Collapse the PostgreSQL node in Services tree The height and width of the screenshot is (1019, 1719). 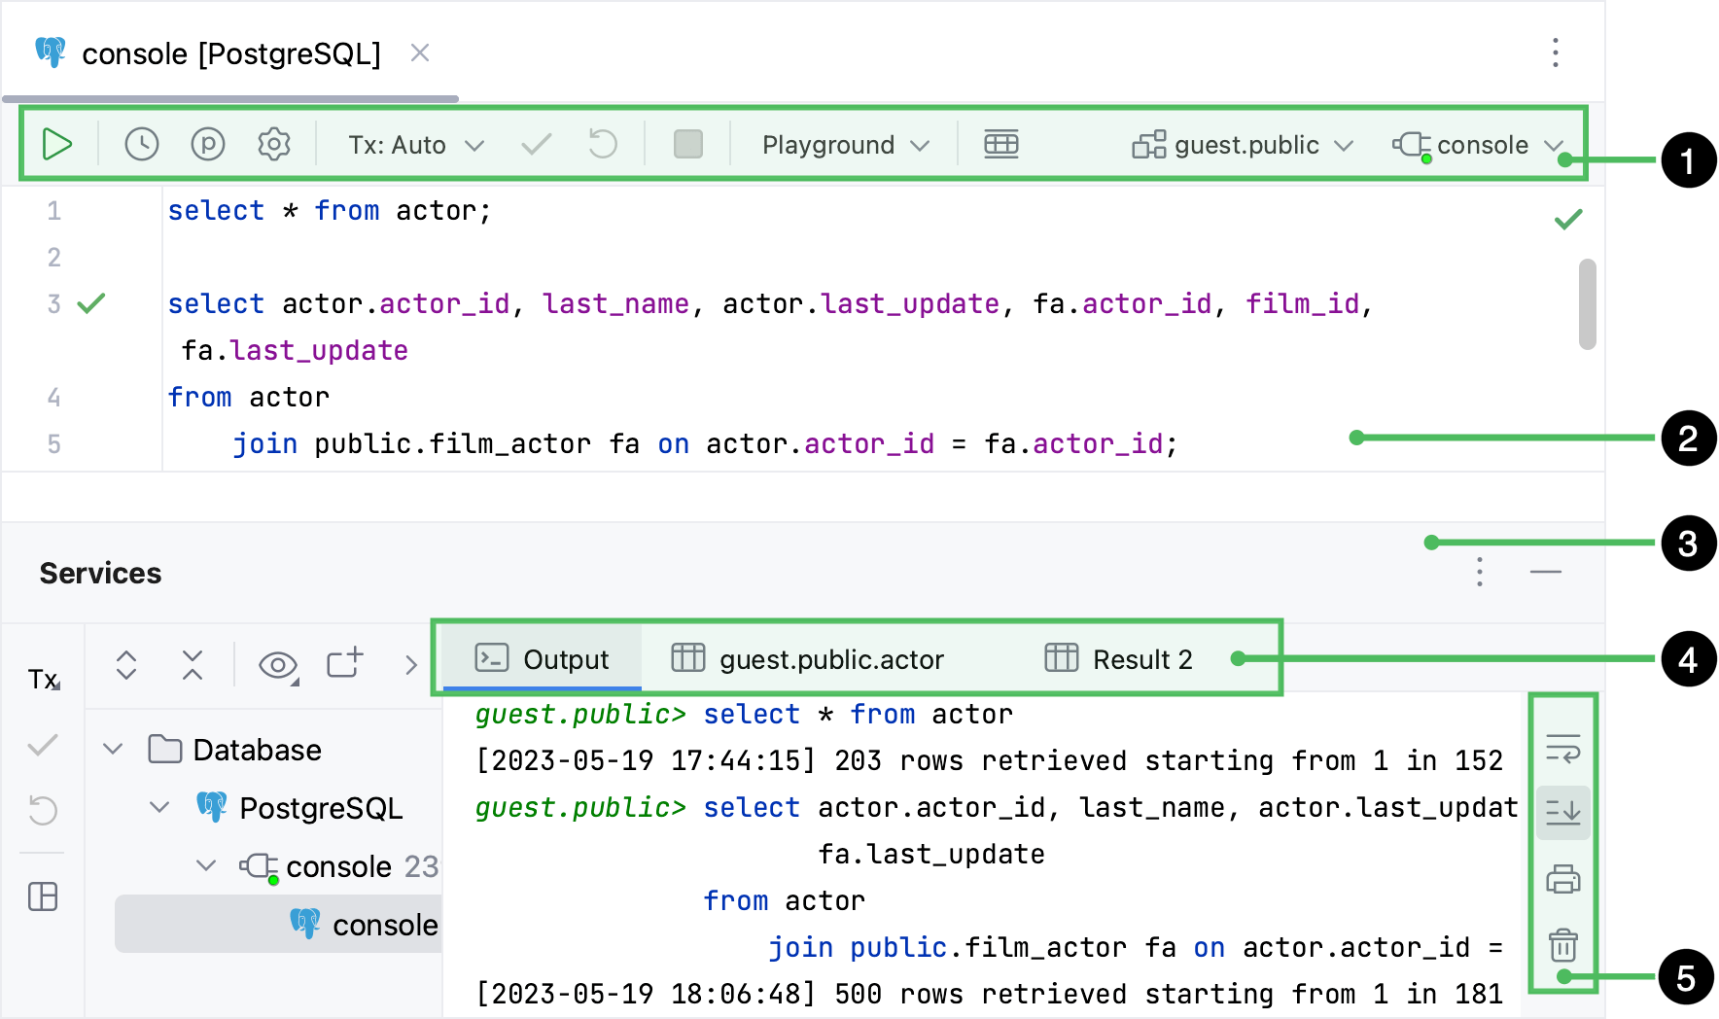tap(158, 807)
